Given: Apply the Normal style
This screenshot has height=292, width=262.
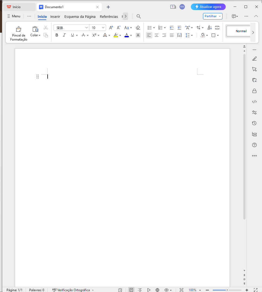Looking at the screenshot, I should tap(238, 31).
